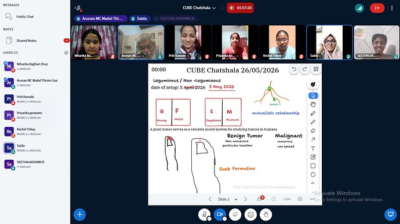
Task: Click SEETHALAKSHMICR webcam thumbnail
Action: tap(377, 42)
